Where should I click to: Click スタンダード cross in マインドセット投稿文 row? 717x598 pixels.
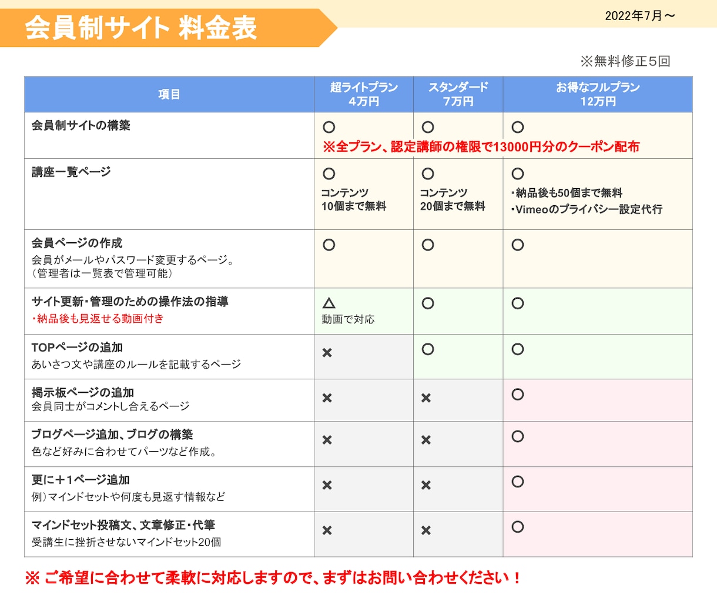pos(426,530)
